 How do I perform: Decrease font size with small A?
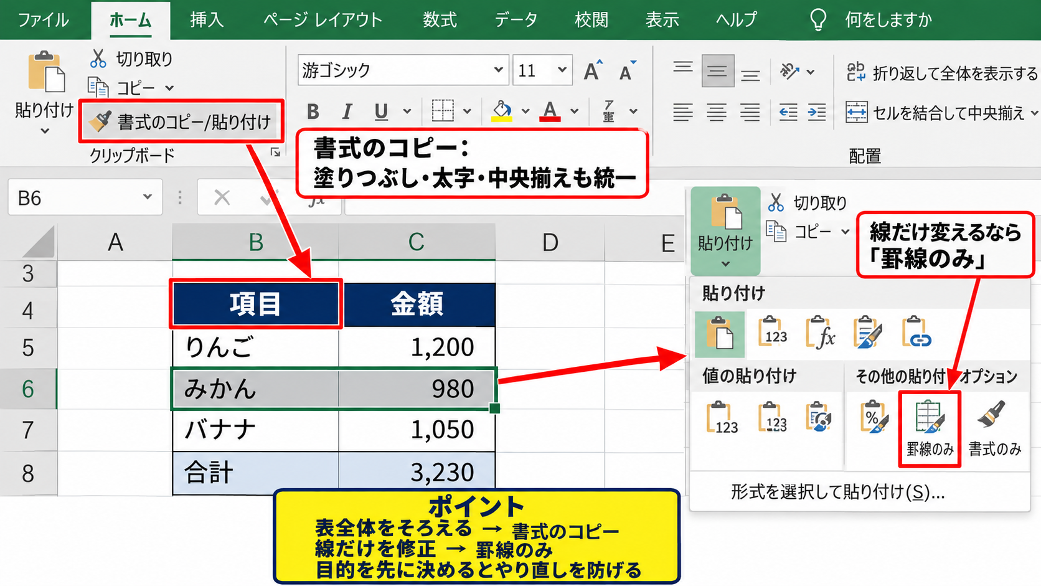pyautogui.click(x=628, y=71)
